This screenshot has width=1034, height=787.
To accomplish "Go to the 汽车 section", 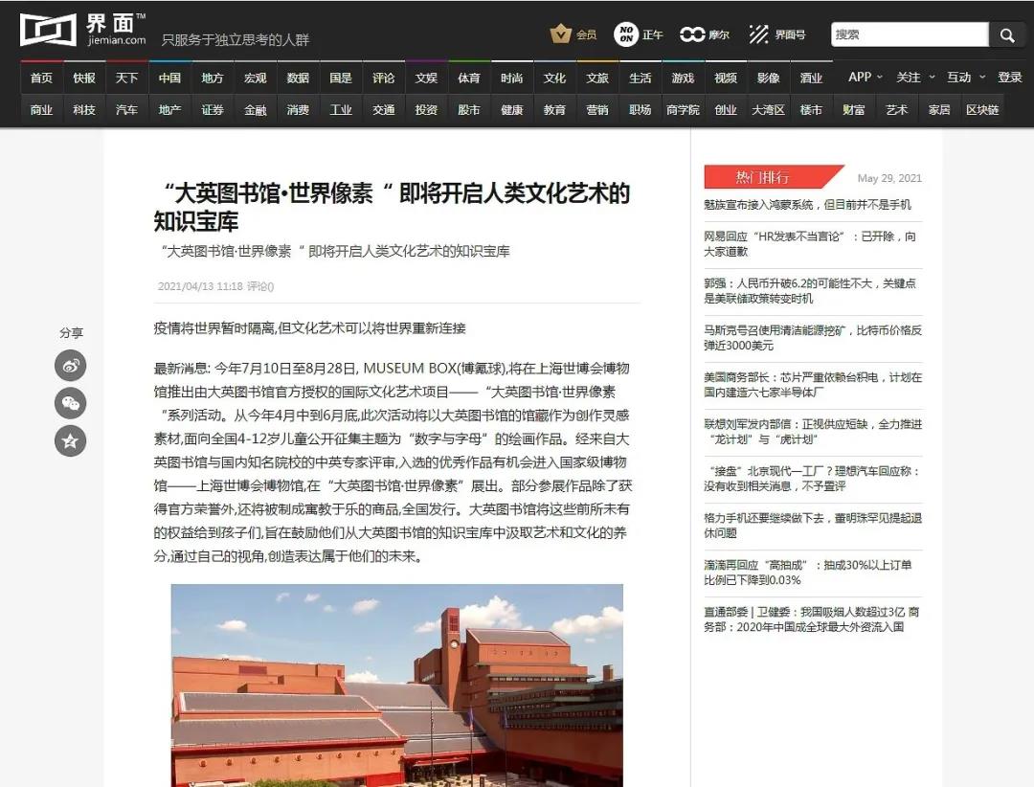I will [126, 109].
